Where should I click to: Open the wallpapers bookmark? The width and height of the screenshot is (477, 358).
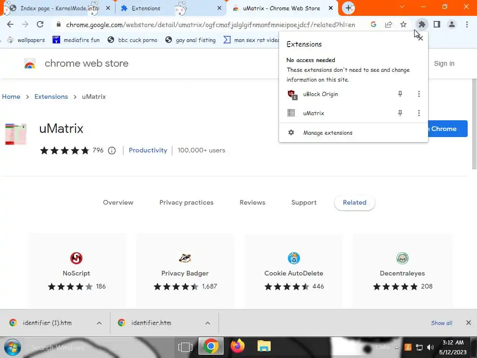26,40
